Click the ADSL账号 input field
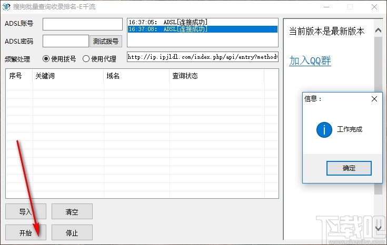 [x=83, y=24]
